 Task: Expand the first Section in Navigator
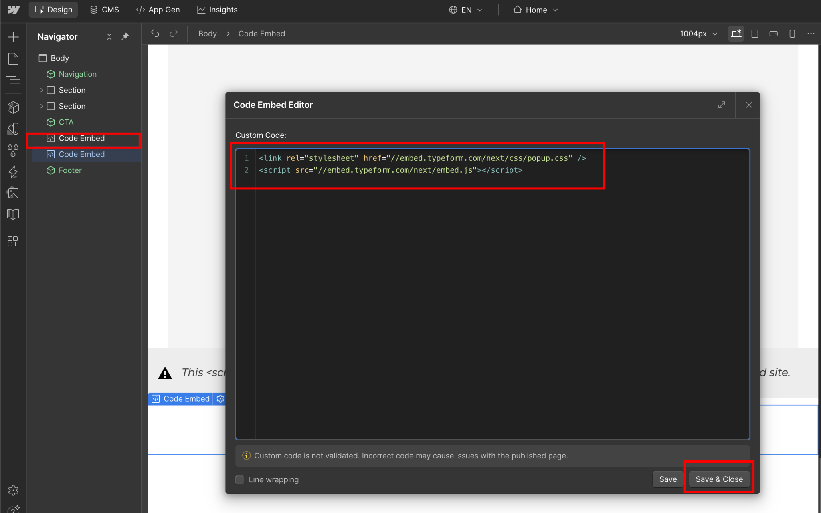click(x=42, y=90)
